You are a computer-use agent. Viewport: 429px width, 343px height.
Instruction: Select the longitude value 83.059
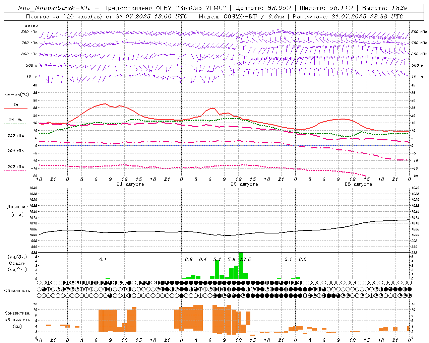click(x=279, y=8)
